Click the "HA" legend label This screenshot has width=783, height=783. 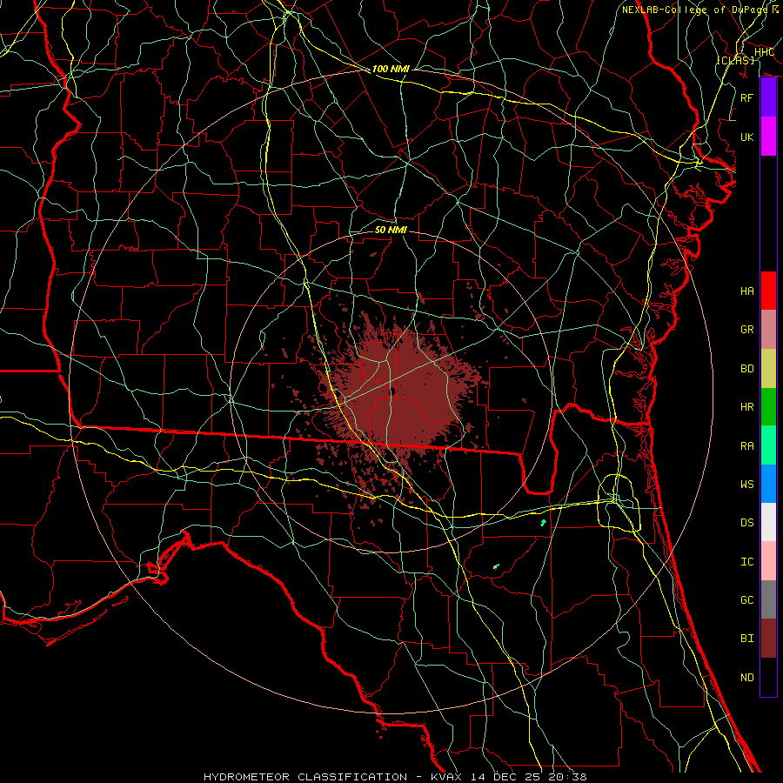click(x=746, y=291)
